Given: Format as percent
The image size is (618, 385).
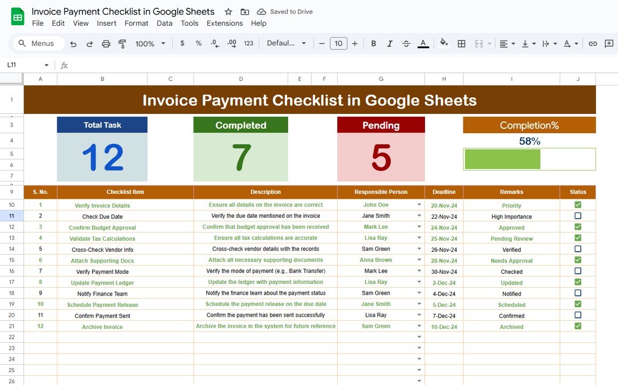Looking at the screenshot, I should 199,43.
